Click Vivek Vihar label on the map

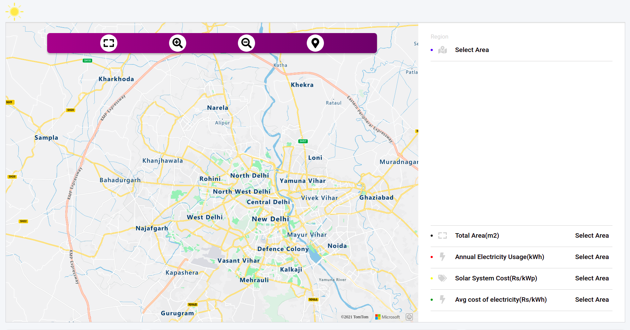[x=319, y=198]
